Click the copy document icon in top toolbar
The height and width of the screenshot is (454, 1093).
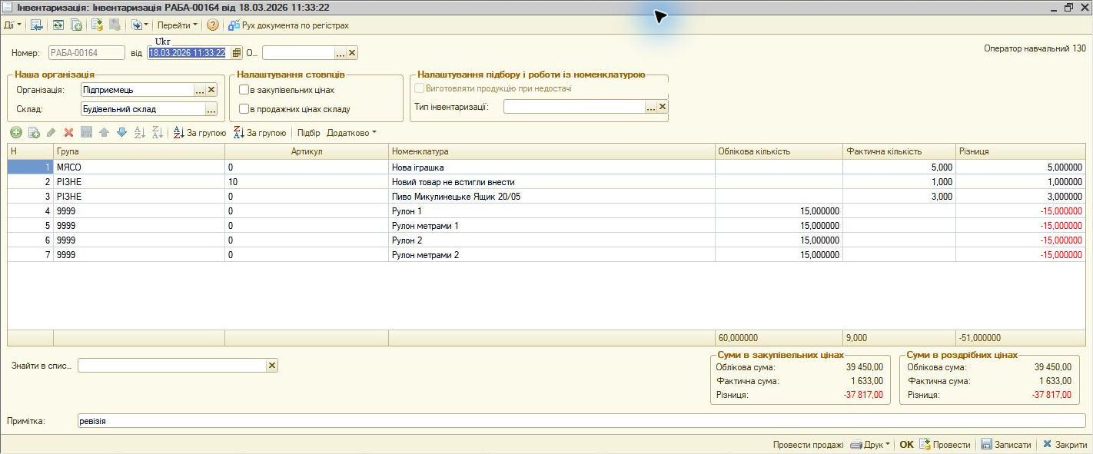coord(77,25)
